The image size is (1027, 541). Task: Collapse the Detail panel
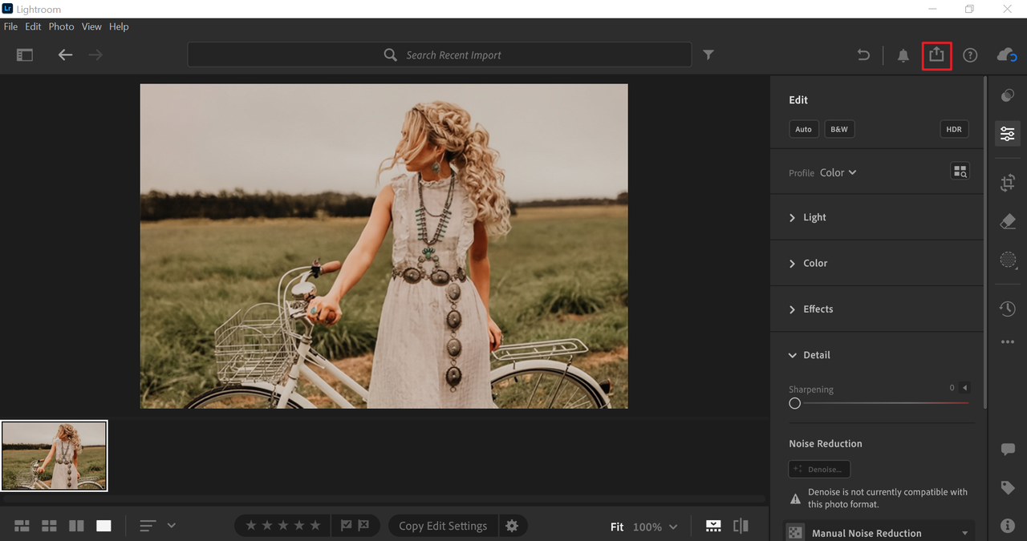tap(816, 355)
